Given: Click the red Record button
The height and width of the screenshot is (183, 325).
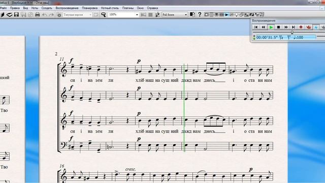Looking at the screenshot, I should (x=301, y=27).
